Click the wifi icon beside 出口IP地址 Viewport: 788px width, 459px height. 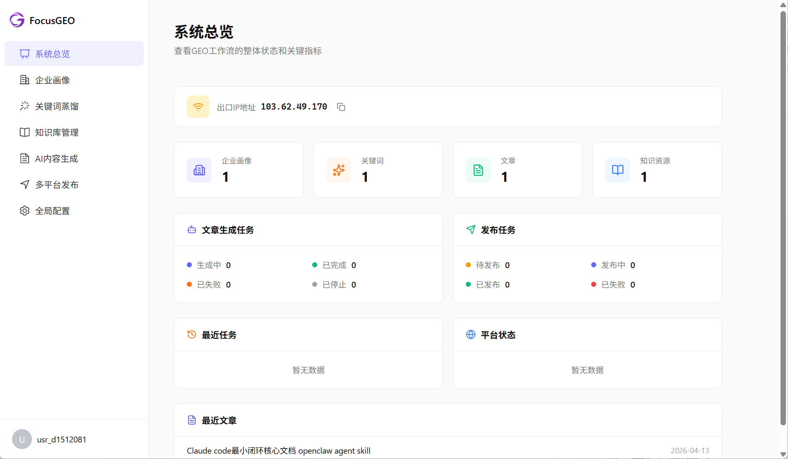pyautogui.click(x=198, y=107)
